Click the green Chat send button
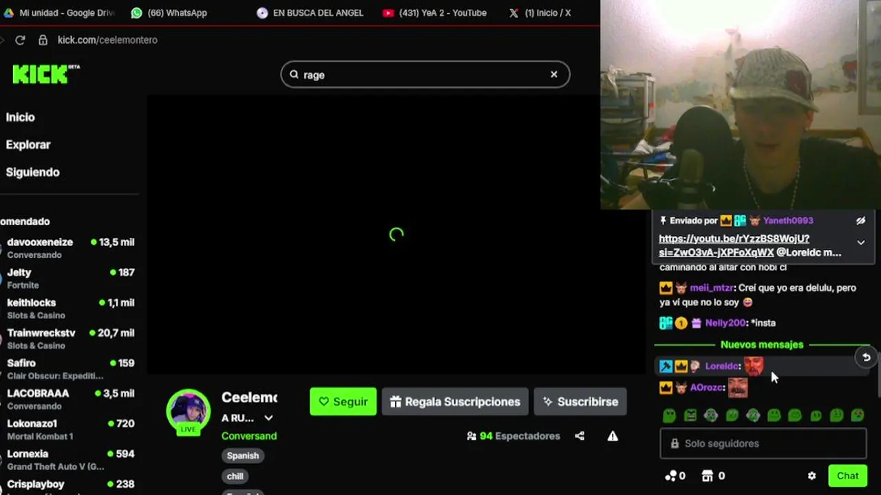 click(847, 476)
